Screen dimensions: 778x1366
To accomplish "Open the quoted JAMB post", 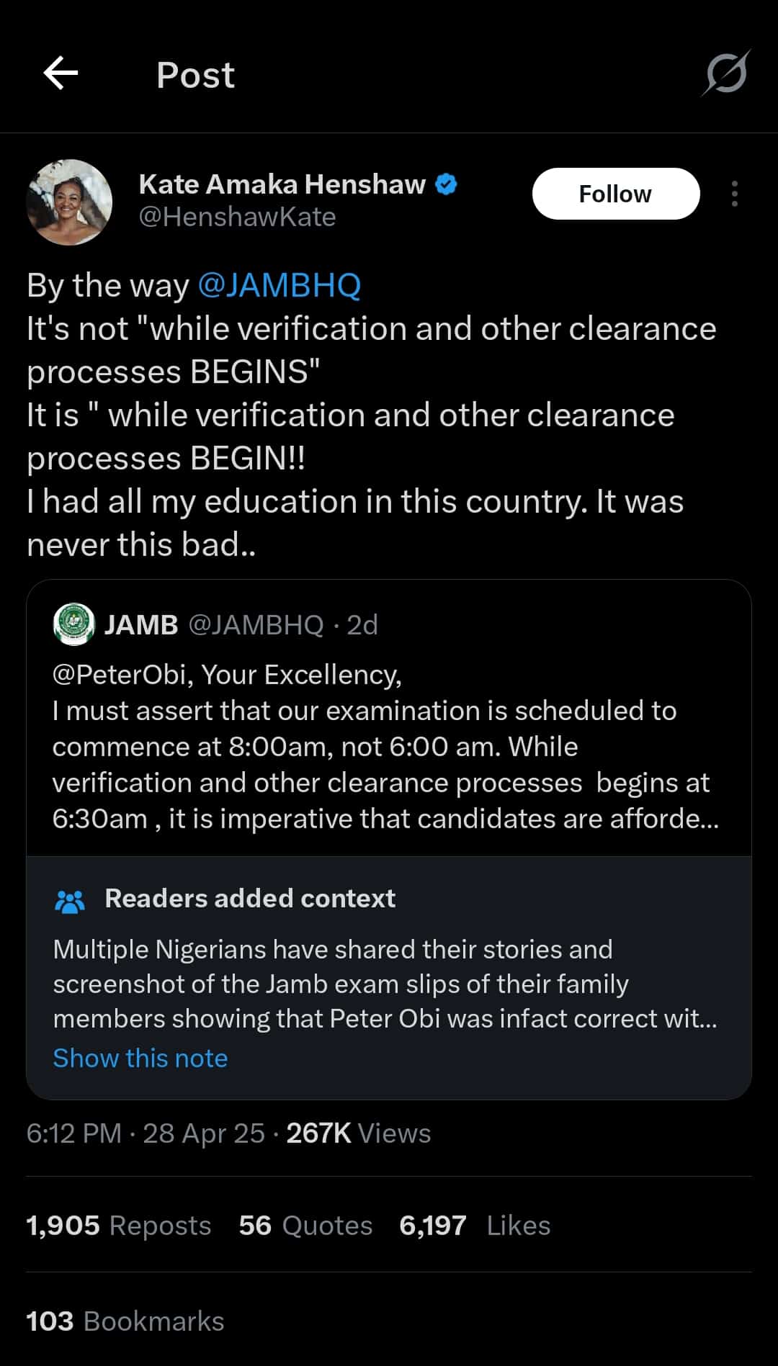I will tap(388, 746).
